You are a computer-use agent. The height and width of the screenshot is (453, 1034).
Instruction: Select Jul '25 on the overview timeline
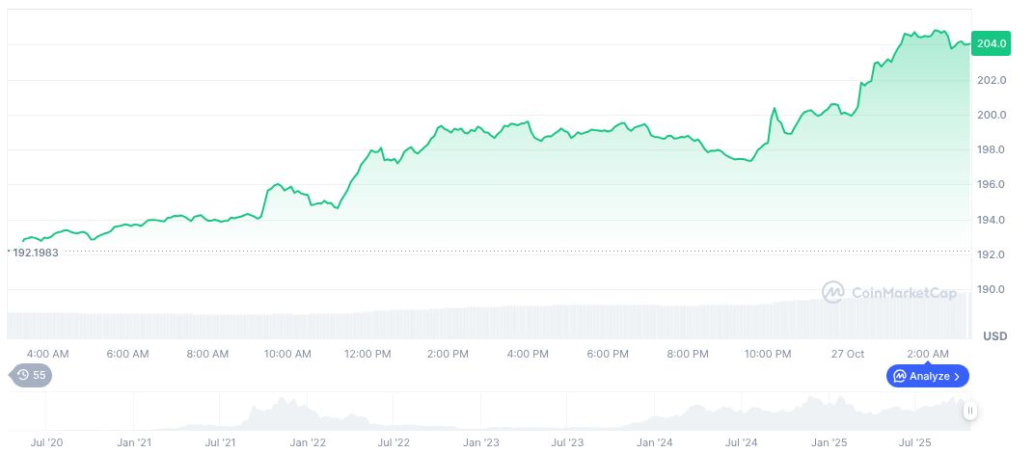coord(914,442)
